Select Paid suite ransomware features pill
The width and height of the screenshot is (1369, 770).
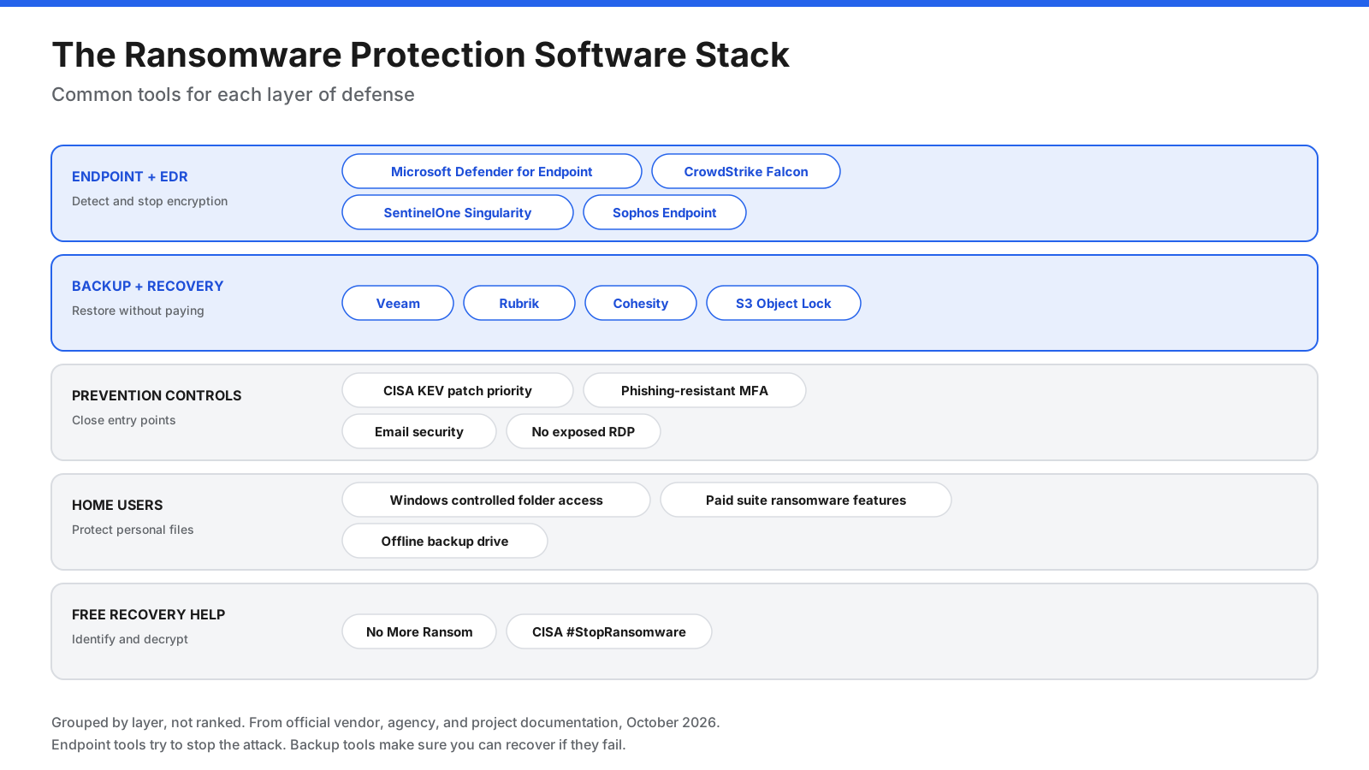click(806, 500)
